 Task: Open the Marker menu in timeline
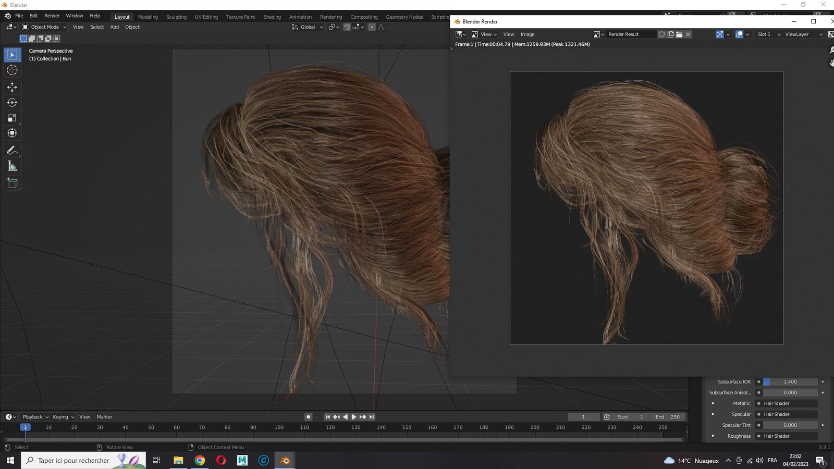[104, 417]
